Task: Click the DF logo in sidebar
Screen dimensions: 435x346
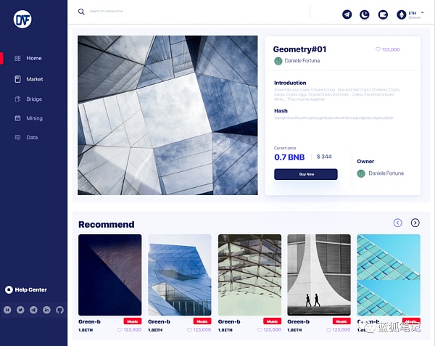Action: 22,19
